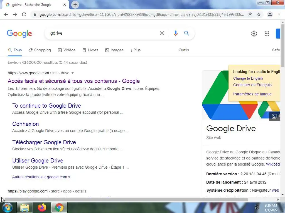Screen dimensions: 285x213
Task: Open the Connexion link
Action: pyautogui.click(x=25, y=124)
